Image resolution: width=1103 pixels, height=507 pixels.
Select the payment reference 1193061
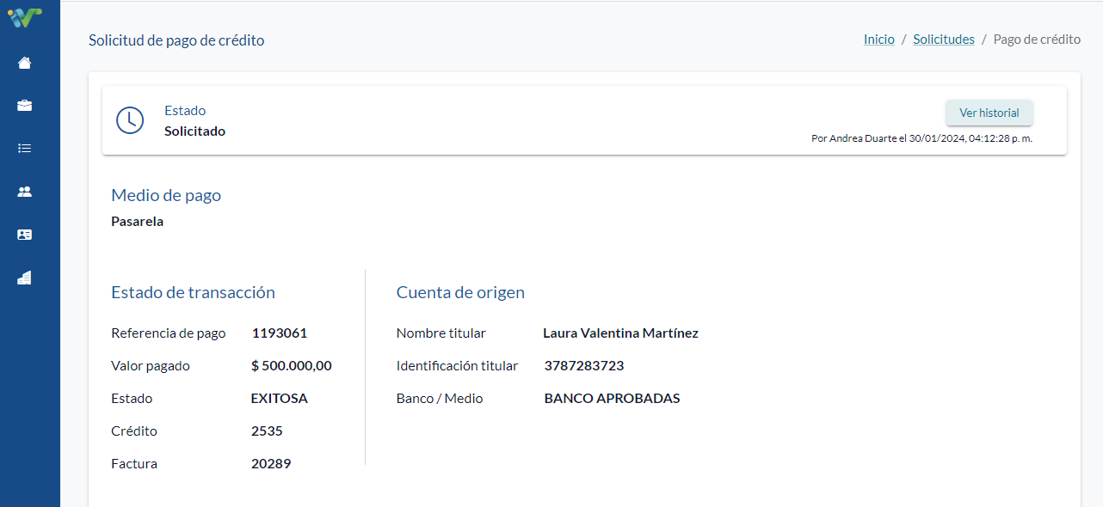pyautogui.click(x=280, y=333)
